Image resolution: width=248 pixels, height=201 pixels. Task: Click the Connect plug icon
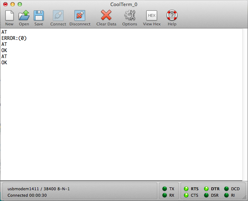[x=58, y=15]
